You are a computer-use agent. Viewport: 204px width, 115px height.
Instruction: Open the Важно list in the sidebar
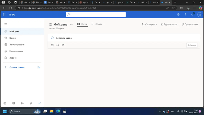click(x=12, y=38)
